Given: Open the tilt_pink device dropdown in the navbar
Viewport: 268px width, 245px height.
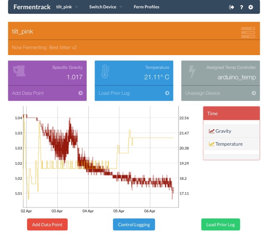Looking at the screenshot, I should pos(67,7).
